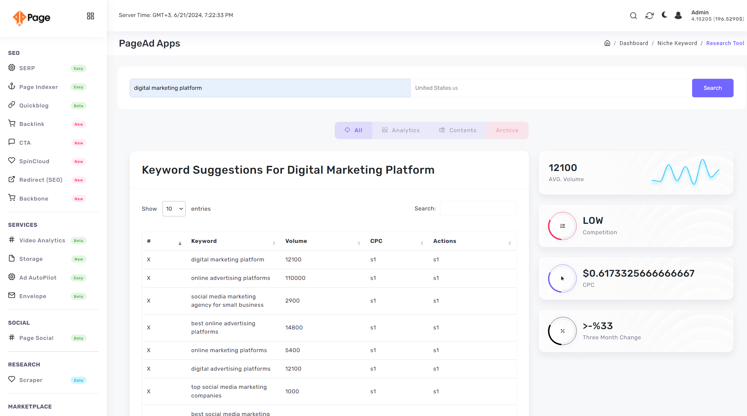Image resolution: width=747 pixels, height=416 pixels.
Task: Click the Page logo
Action: click(x=31, y=18)
